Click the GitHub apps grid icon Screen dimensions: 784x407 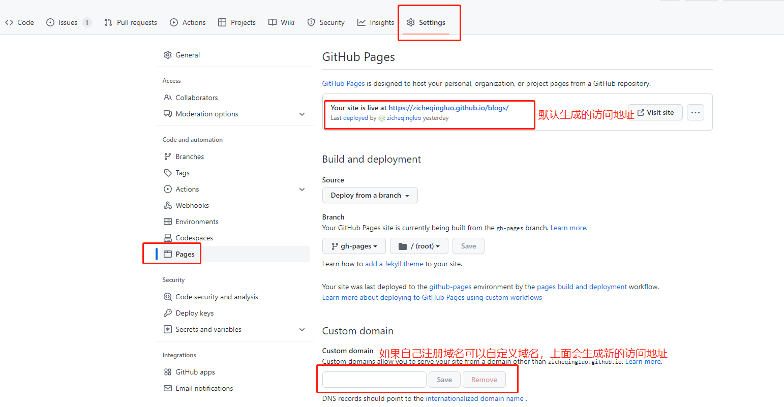tap(168, 372)
